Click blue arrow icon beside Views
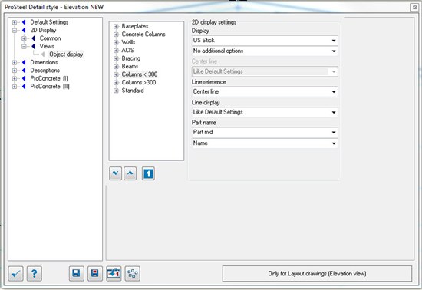422x290 pixels. [33, 46]
